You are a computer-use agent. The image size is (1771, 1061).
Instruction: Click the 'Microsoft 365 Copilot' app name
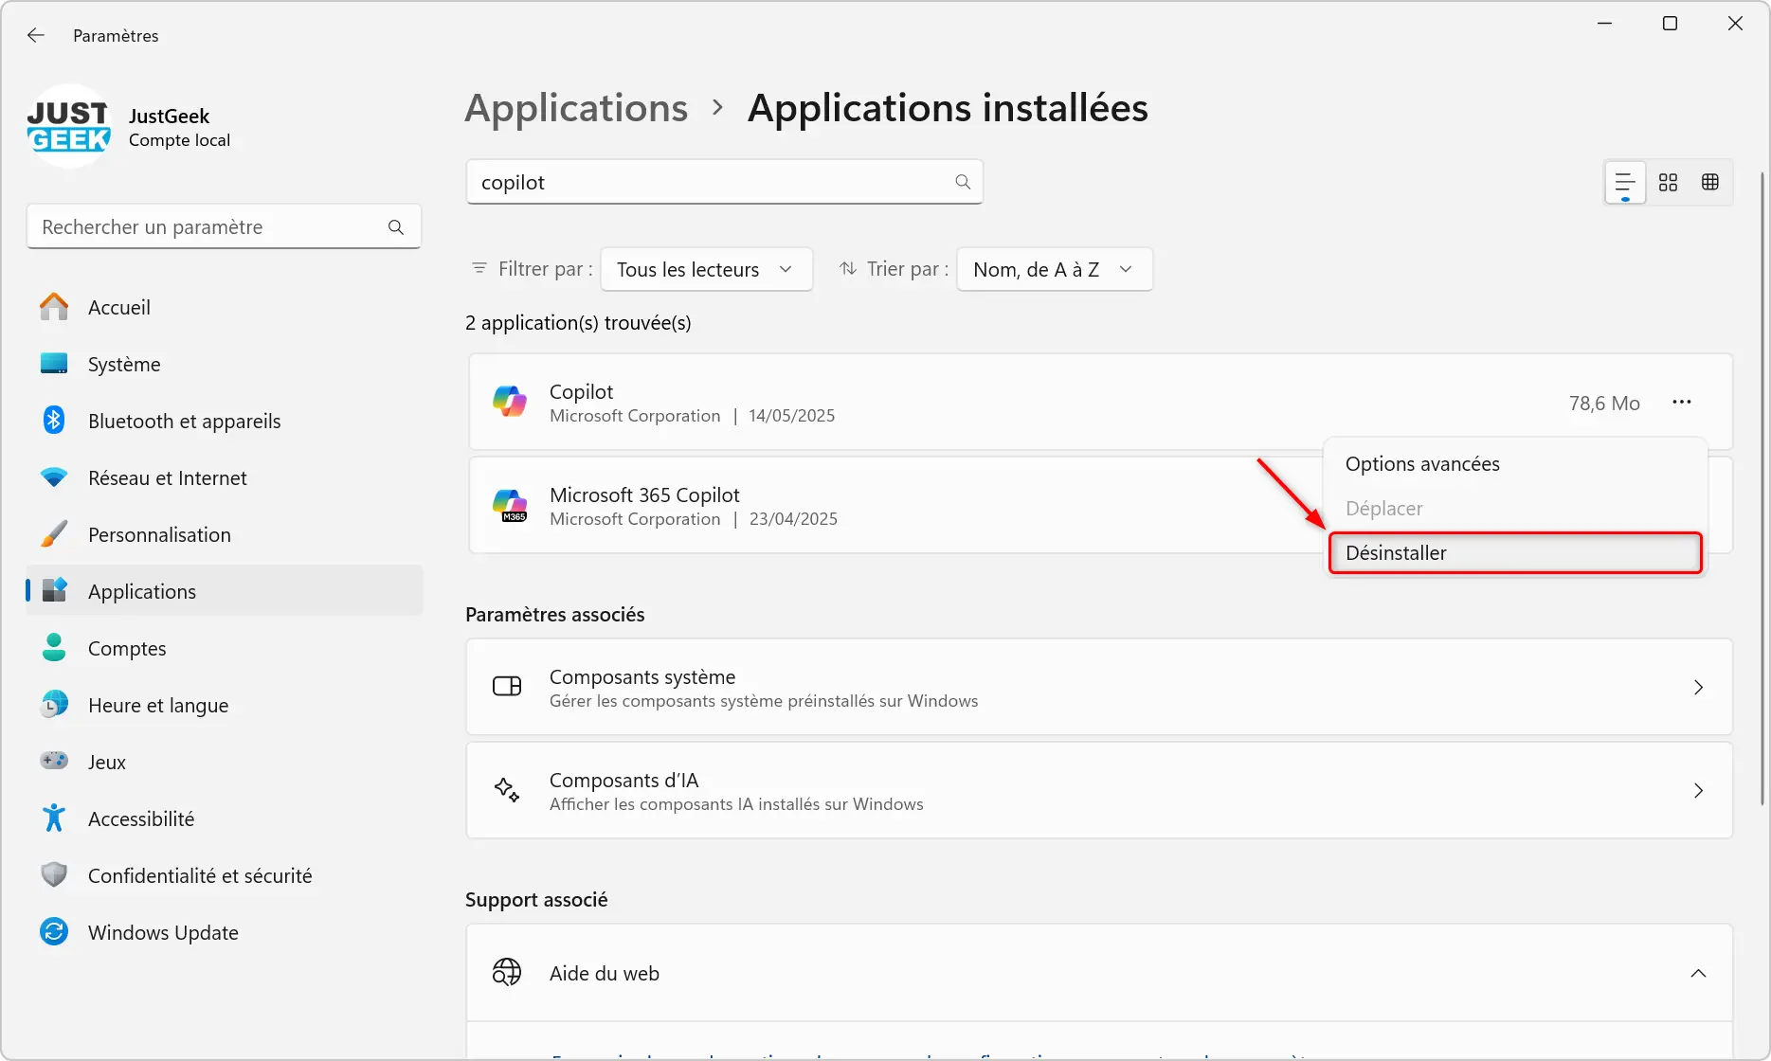click(644, 495)
